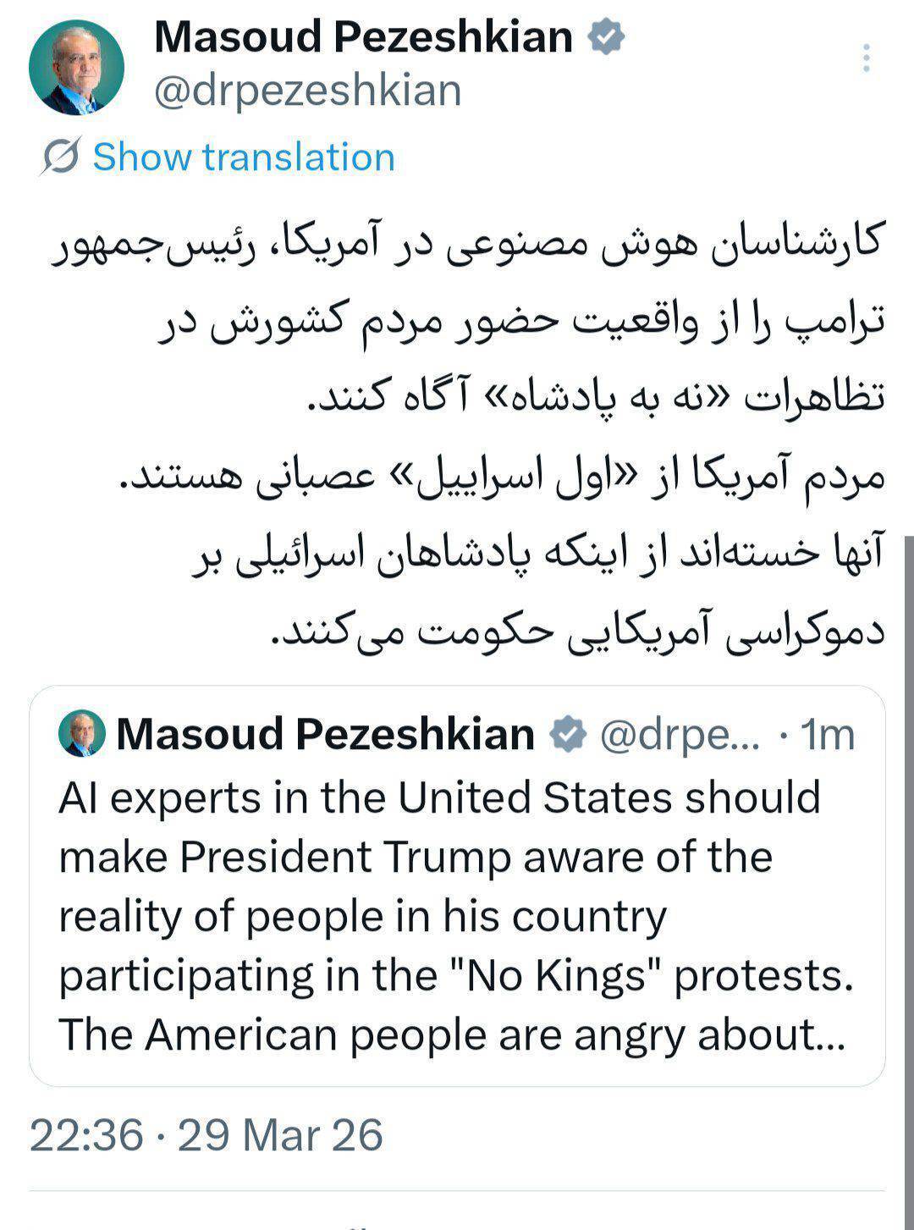Viewport: 914px width, 1230px height.
Task: Click the quoted tweet's 1m timestamp
Action: [828, 735]
